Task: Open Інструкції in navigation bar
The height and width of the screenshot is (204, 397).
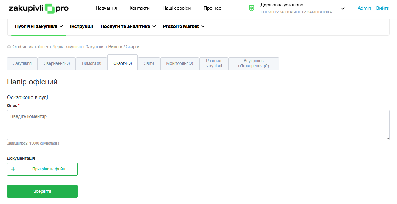Action: (x=81, y=26)
